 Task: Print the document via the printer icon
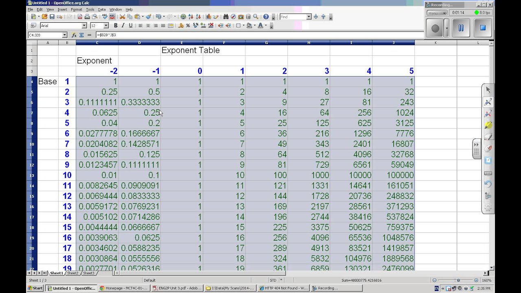pyautogui.click(x=87, y=17)
